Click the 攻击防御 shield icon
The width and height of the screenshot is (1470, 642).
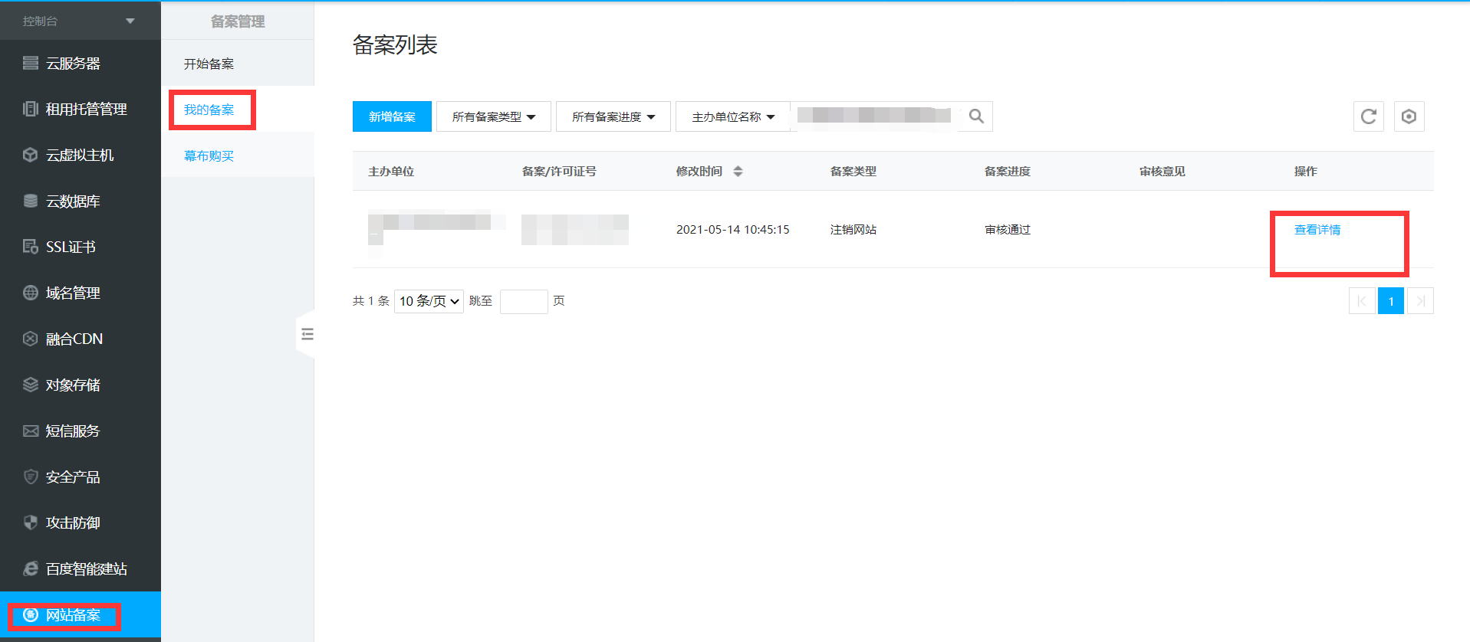31,522
